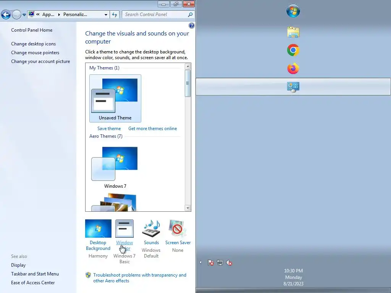The width and height of the screenshot is (391, 293).
Task: Troubleshoot problems with transparency link
Action: click(x=140, y=278)
